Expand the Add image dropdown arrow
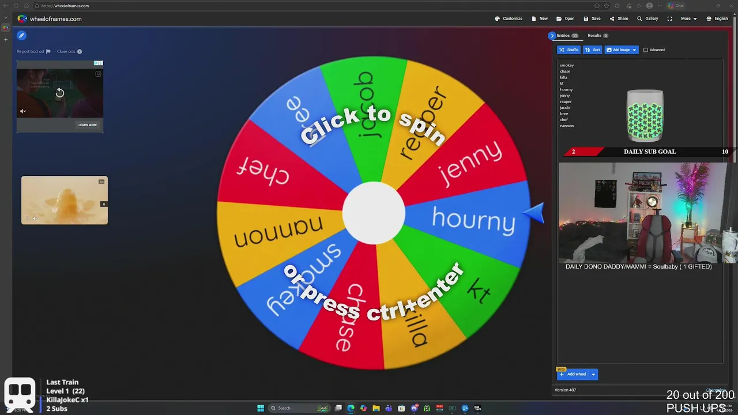The width and height of the screenshot is (738, 415). tap(634, 50)
